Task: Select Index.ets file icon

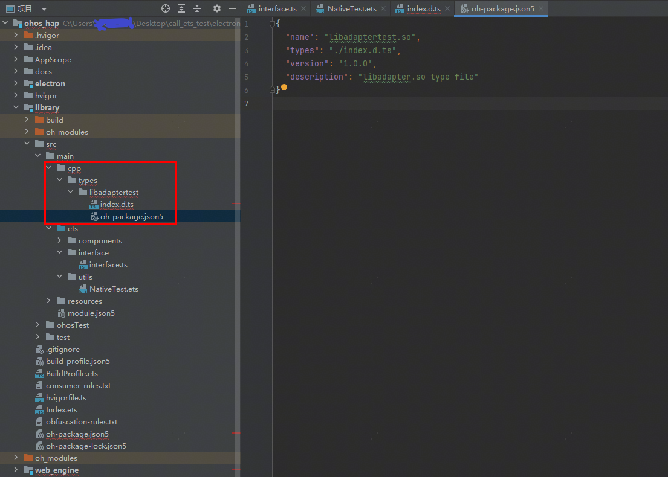Action: (x=39, y=410)
